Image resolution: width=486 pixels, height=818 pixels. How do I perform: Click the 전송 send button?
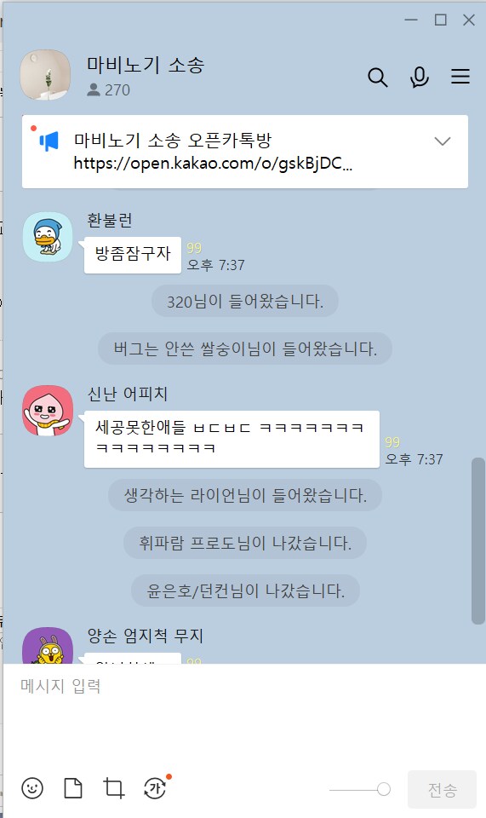click(x=443, y=789)
